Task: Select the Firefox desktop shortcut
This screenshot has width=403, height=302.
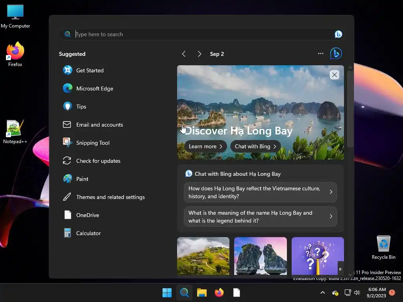Action: pos(15,54)
